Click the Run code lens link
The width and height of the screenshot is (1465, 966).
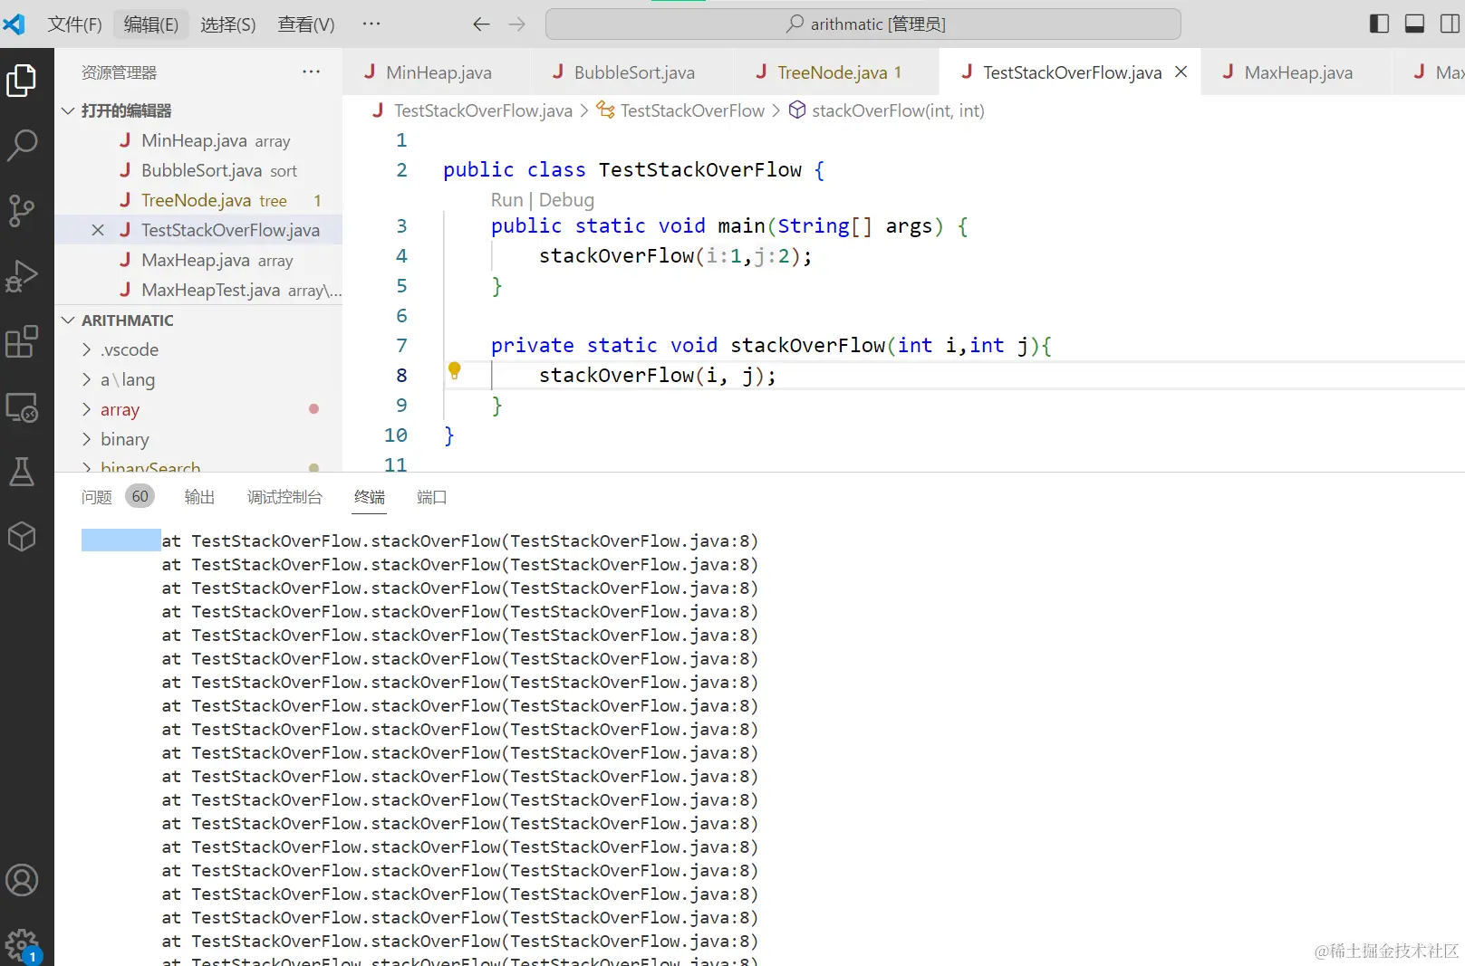point(506,200)
